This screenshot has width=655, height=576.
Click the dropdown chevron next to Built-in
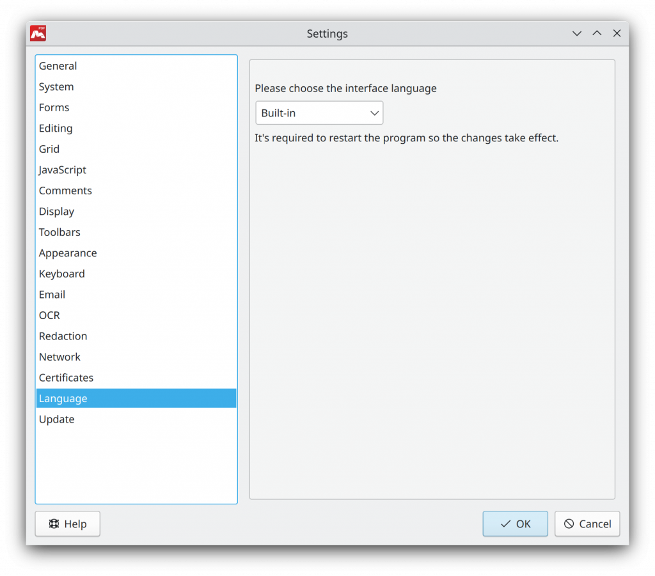point(374,113)
